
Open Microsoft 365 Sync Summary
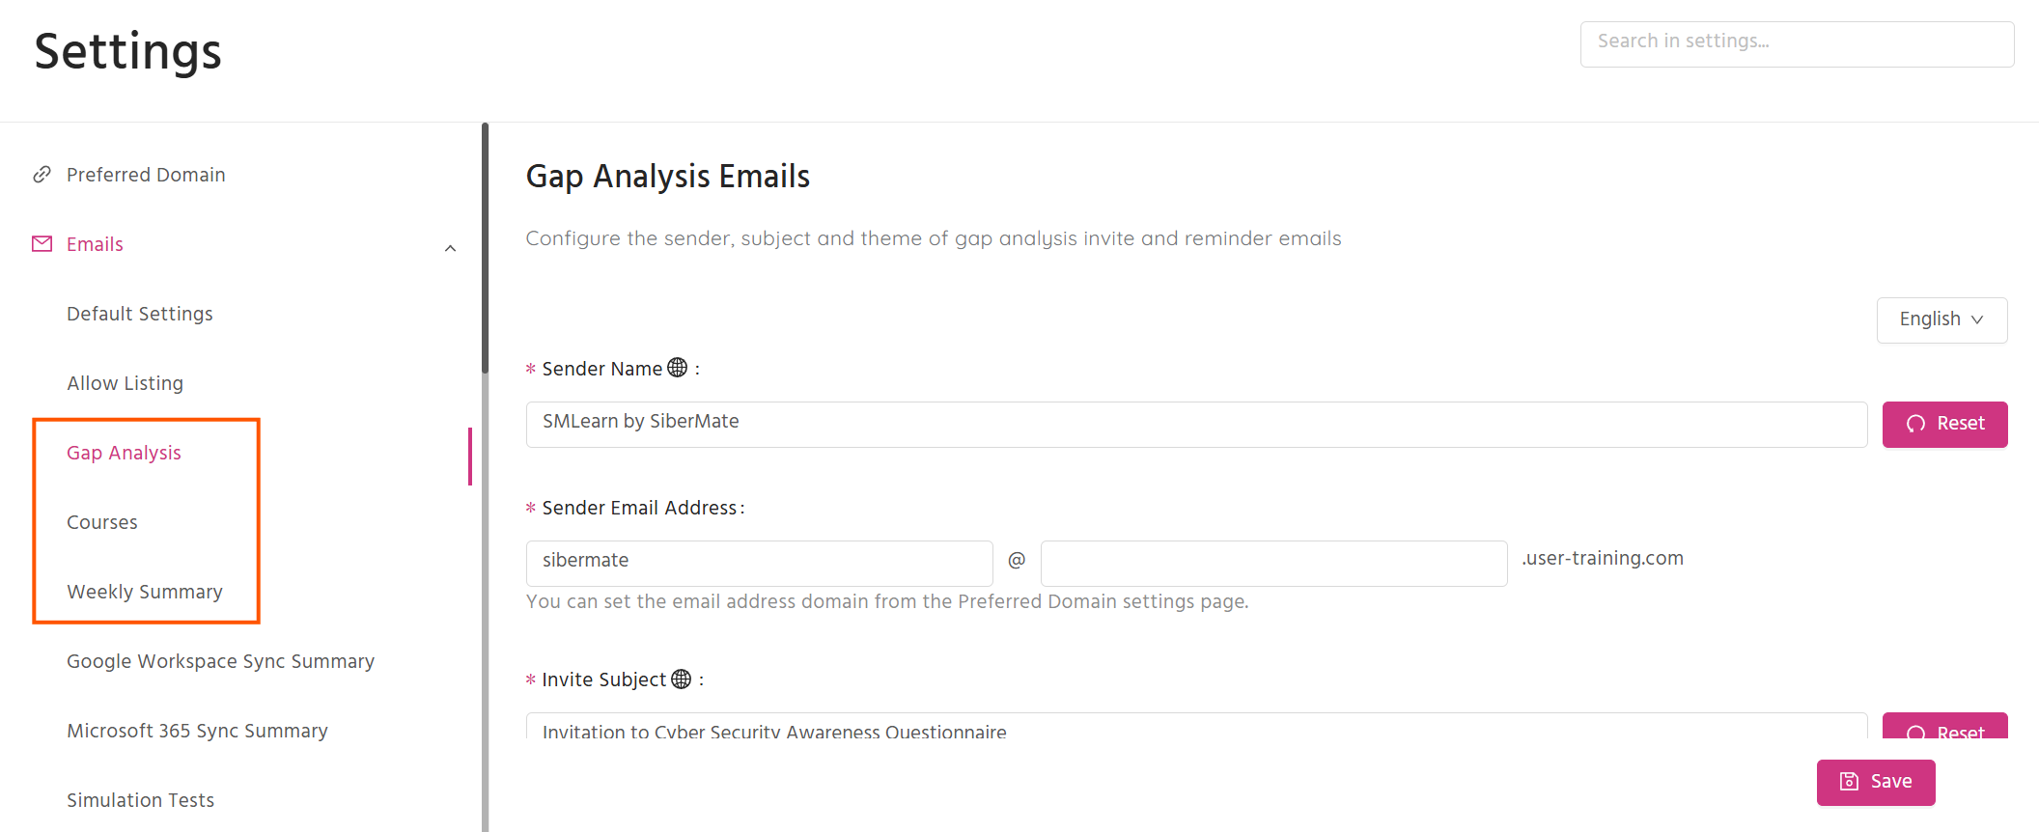(197, 731)
